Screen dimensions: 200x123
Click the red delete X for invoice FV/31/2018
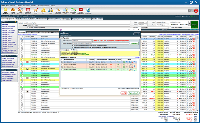pyautogui.click(x=194, y=39)
